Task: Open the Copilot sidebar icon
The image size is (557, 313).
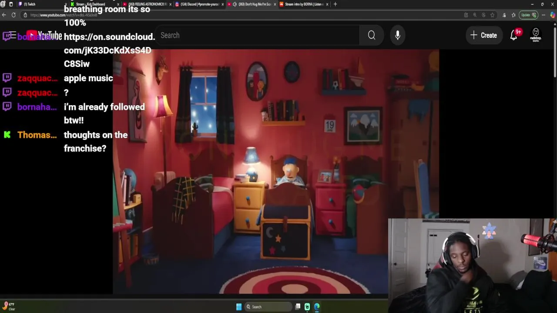Action: pos(553,15)
